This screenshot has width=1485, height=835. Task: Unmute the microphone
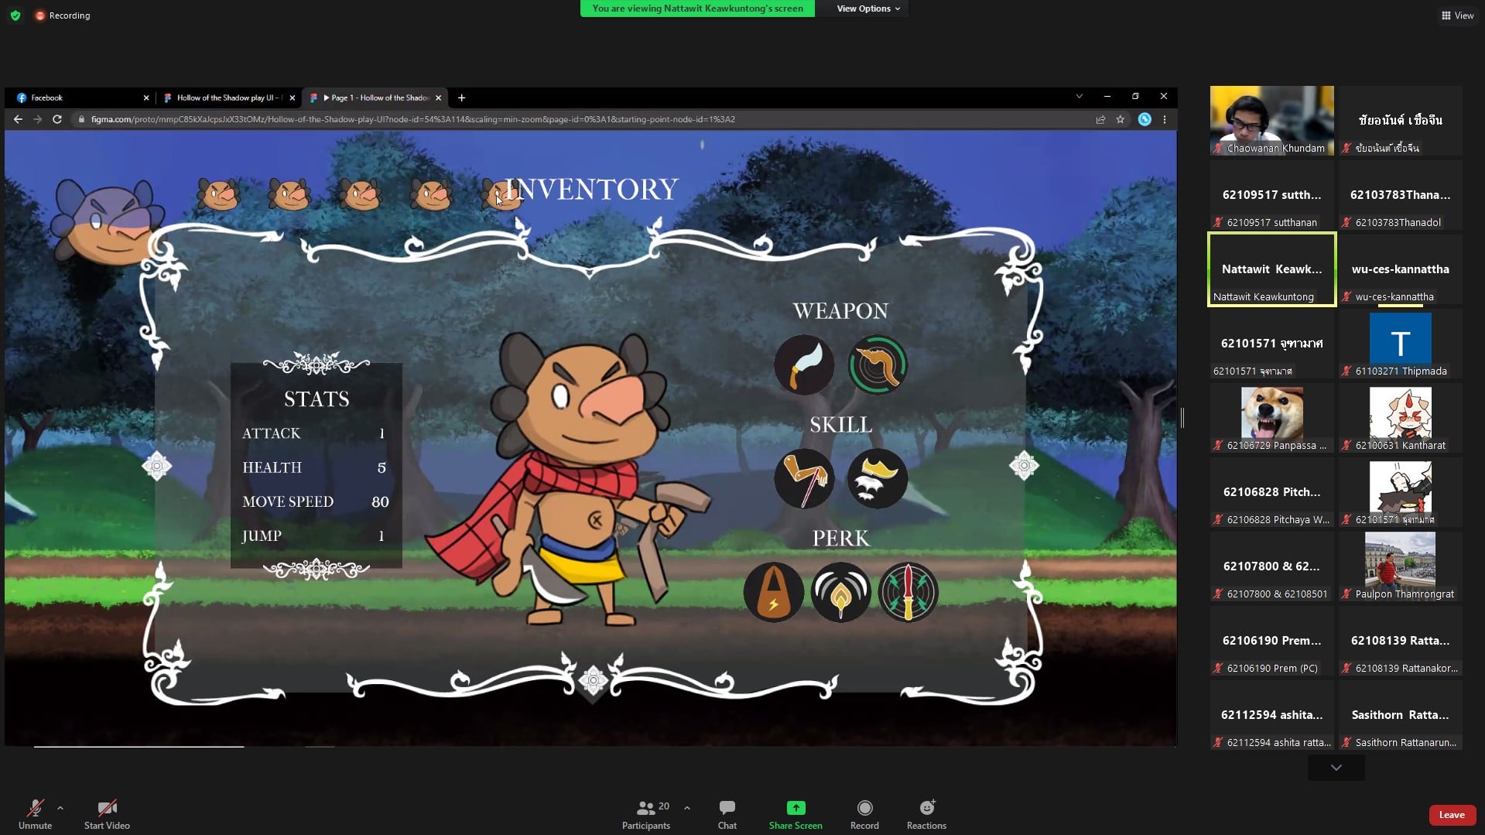[35, 814]
